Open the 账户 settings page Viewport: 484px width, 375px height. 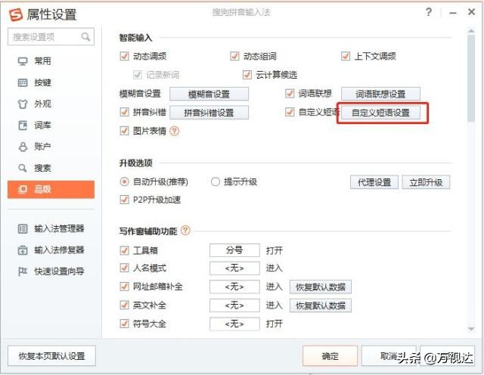pos(51,147)
